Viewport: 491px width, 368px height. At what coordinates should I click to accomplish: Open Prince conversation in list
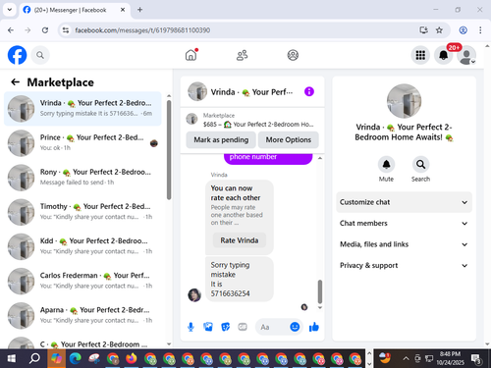tap(82, 143)
